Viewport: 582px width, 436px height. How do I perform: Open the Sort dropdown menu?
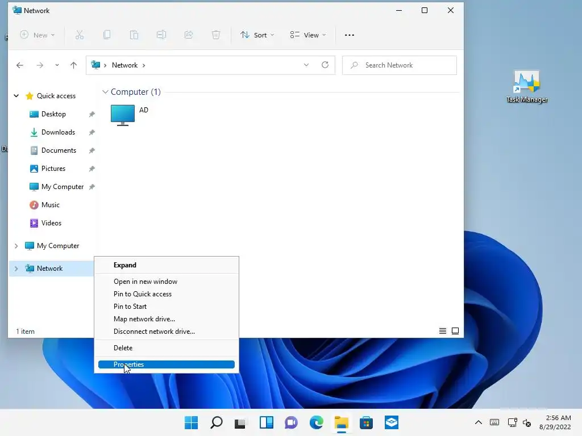tap(257, 35)
